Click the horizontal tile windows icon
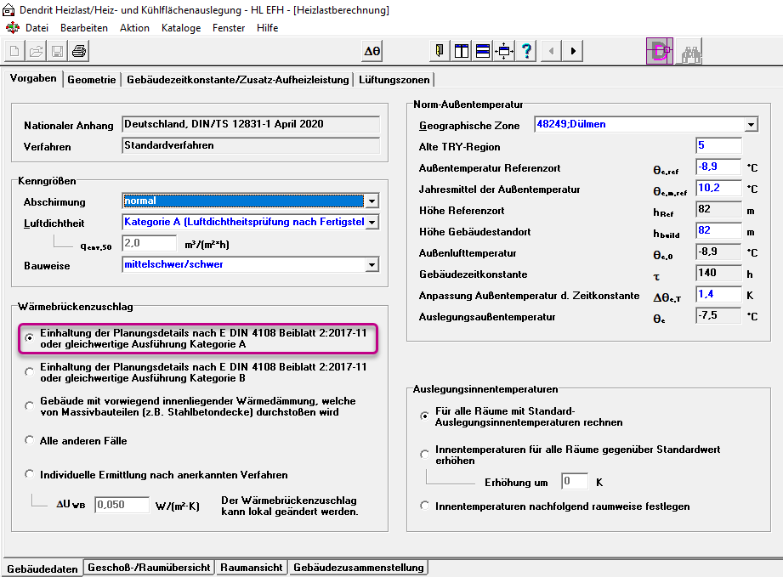The height and width of the screenshot is (577, 783). (x=482, y=51)
